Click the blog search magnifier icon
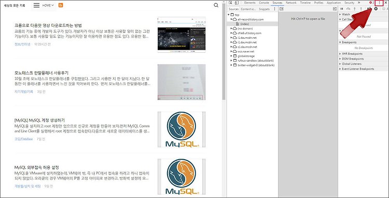The height and width of the screenshot is (198, 389). pos(216,5)
